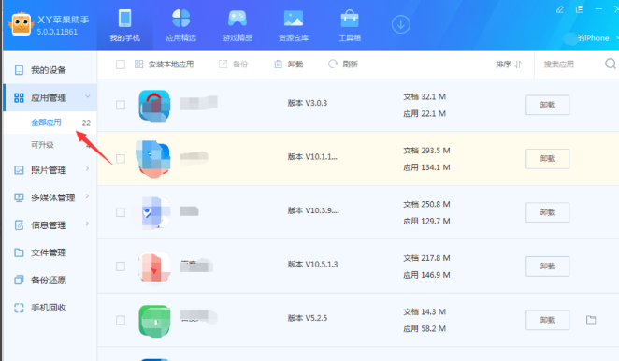This screenshot has height=361, width=619.
Task: Uninstall the V10.1.1 app via 卸载
Action: [548, 159]
